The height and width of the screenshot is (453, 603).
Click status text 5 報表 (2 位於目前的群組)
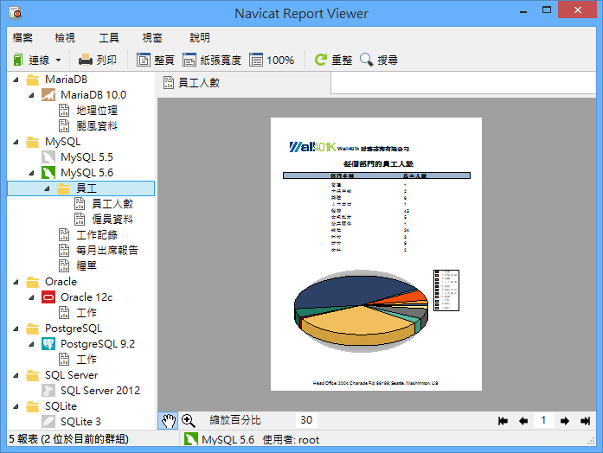(69, 439)
